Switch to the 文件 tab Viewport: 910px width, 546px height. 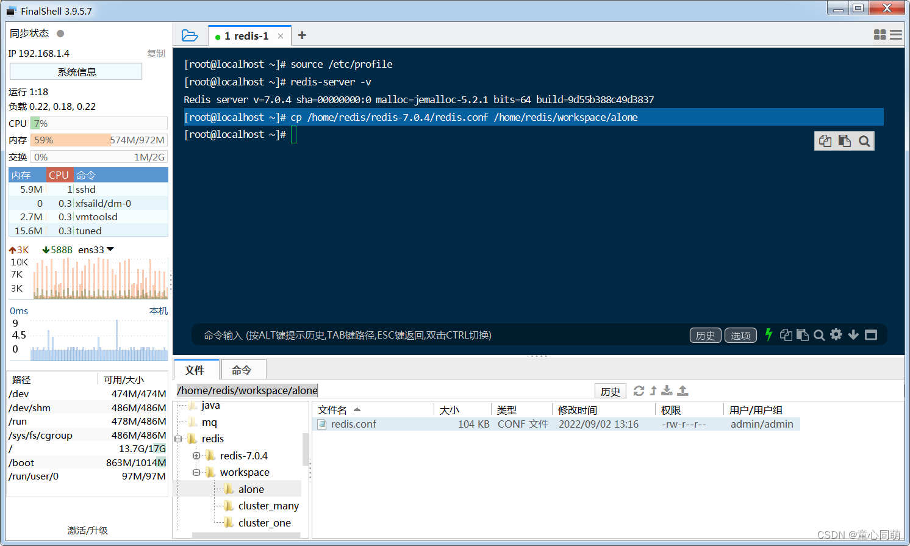196,370
